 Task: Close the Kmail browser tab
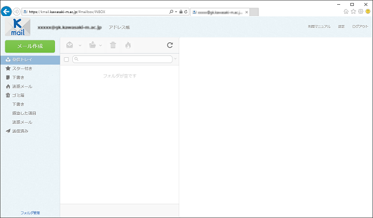pyautogui.click(x=246, y=12)
